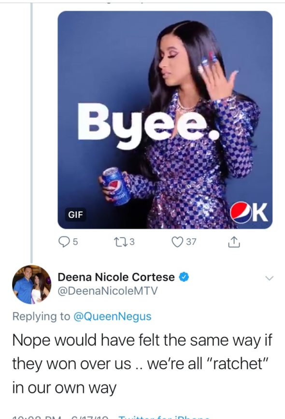View the 37 likes count

[x=191, y=242]
